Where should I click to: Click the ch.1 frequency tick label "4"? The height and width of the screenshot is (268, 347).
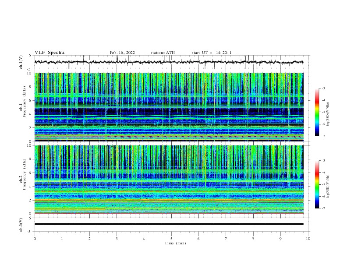31,114
